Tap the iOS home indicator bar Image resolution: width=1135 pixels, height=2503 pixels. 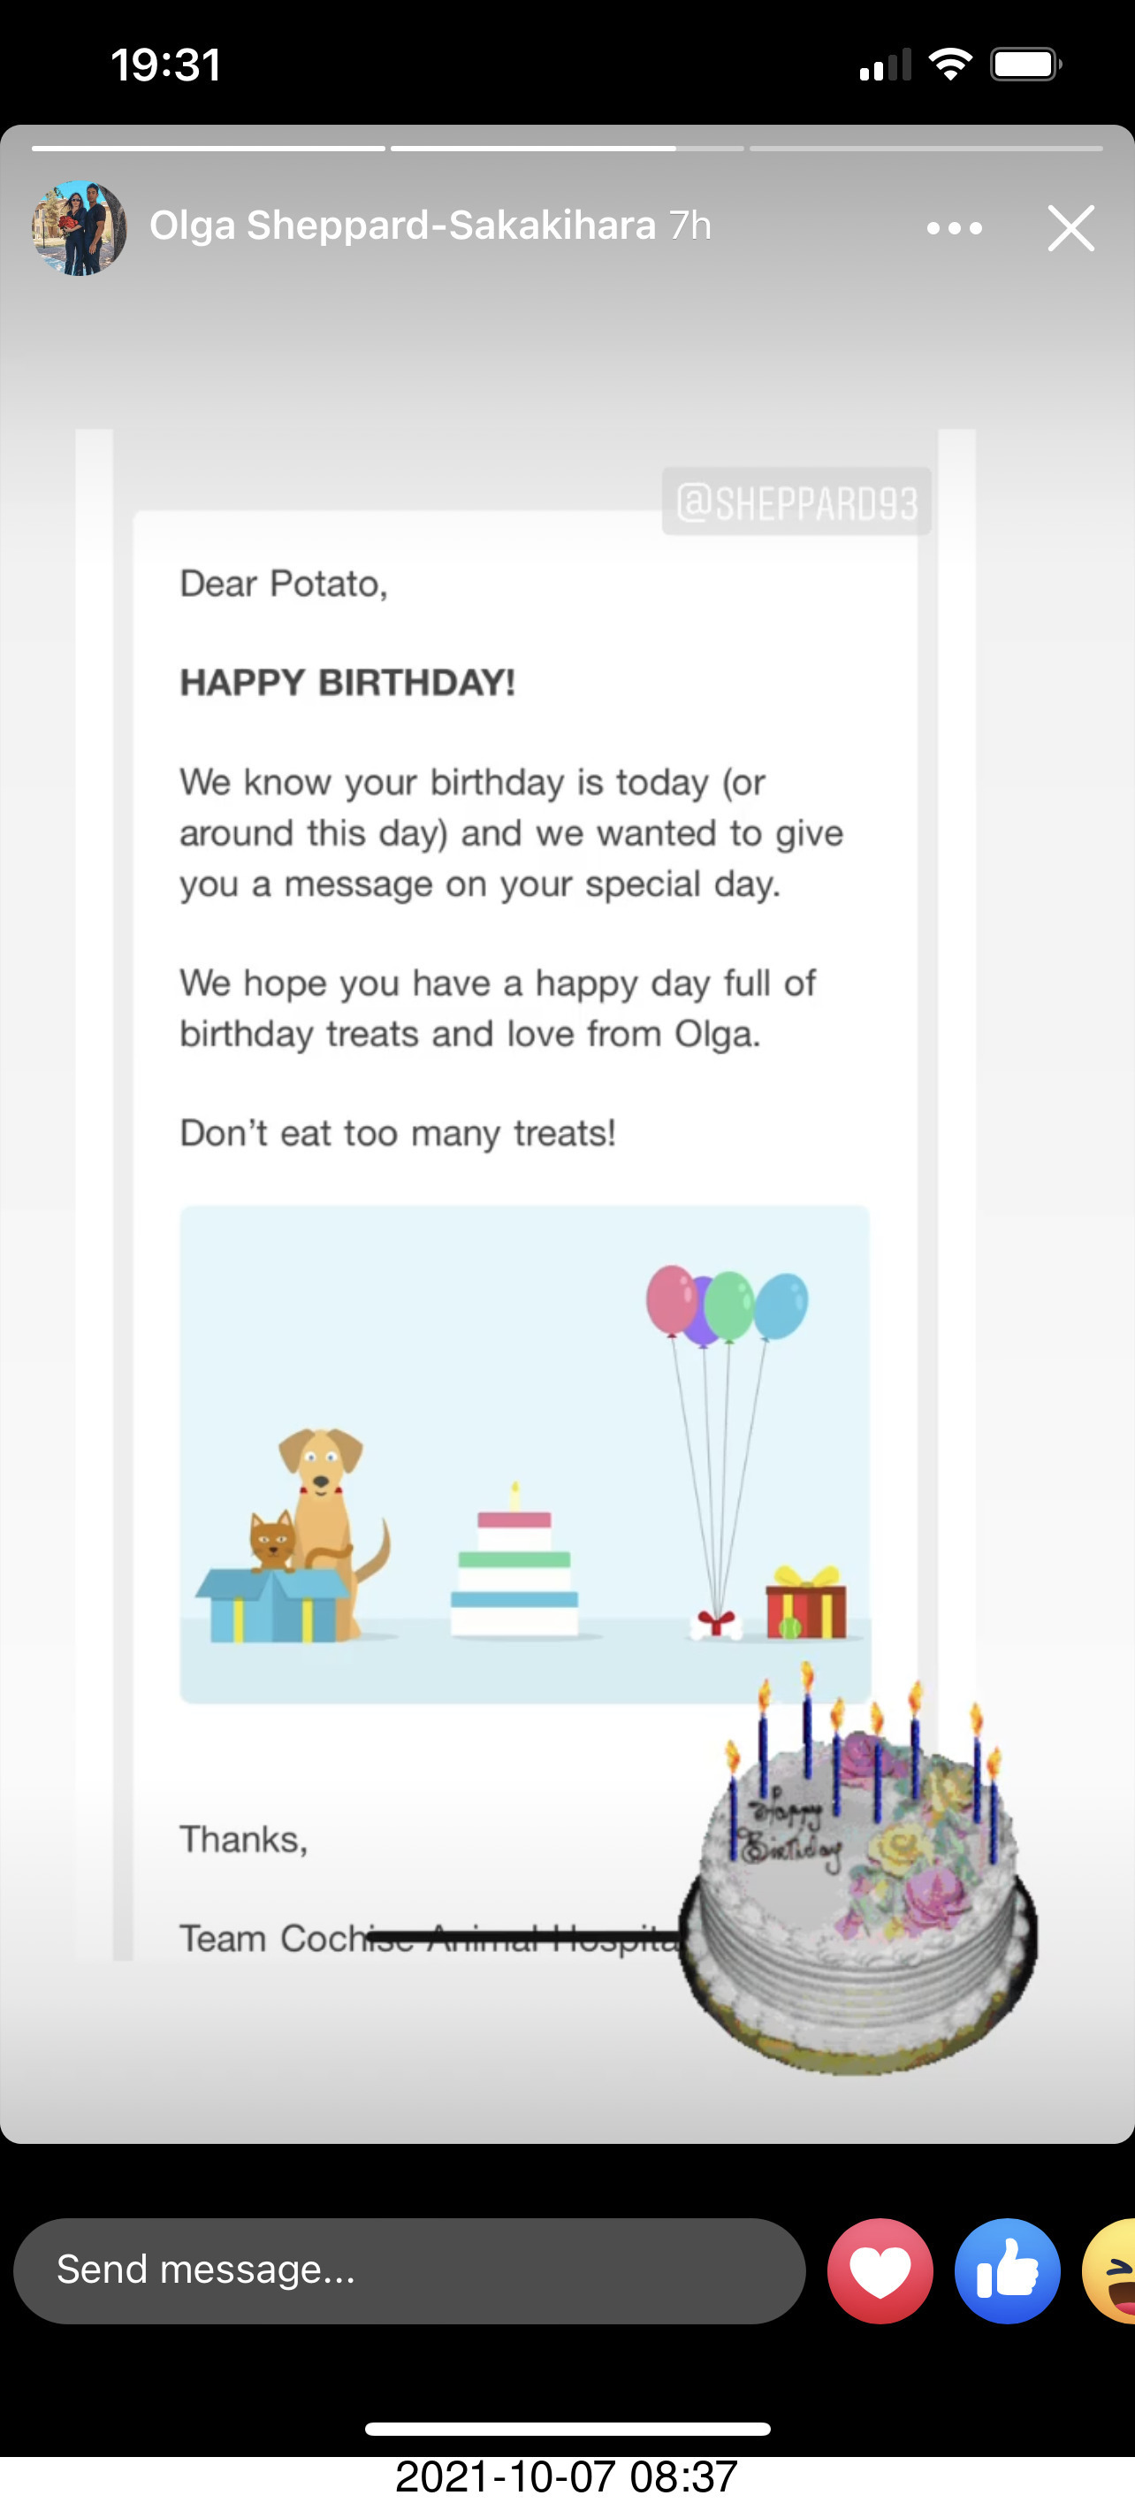(x=567, y=2430)
